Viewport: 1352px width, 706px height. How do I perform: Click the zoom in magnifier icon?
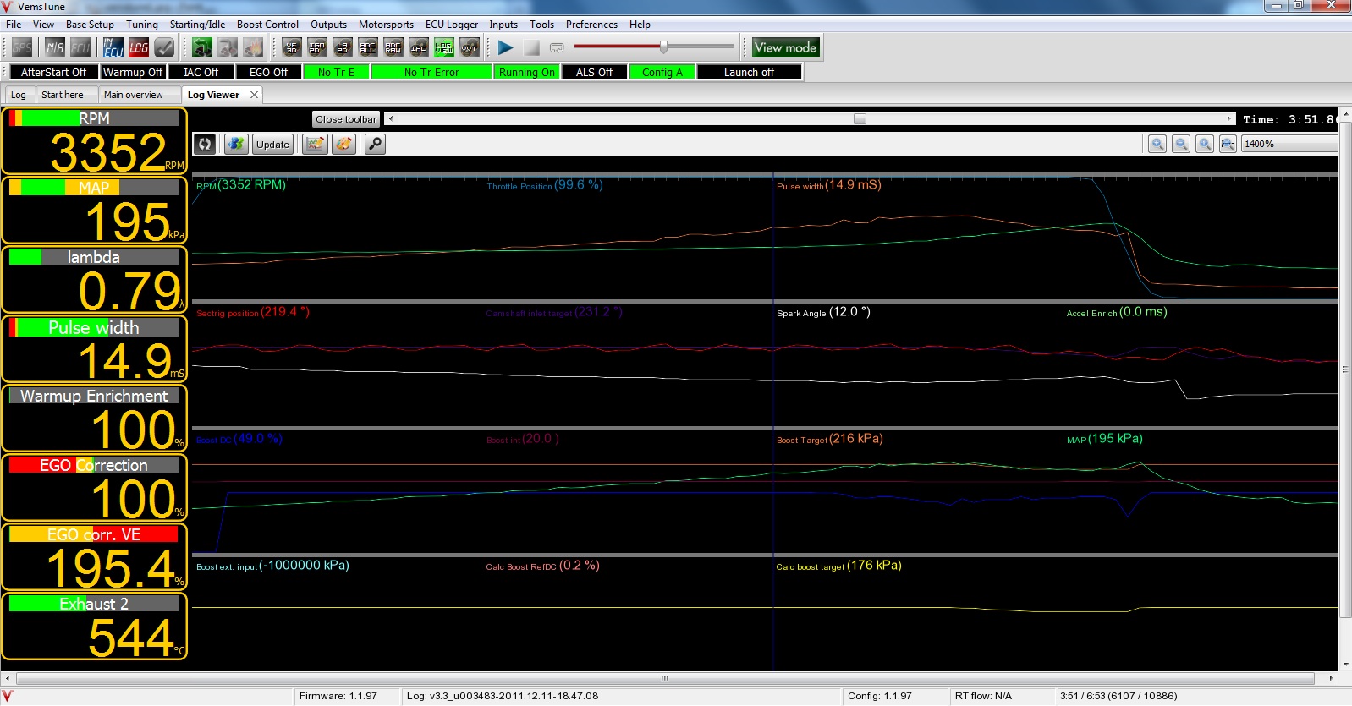(1157, 145)
